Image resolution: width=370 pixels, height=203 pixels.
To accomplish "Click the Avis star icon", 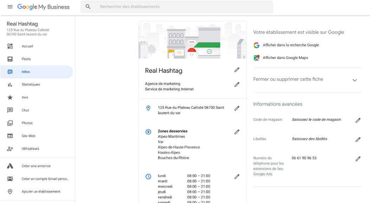I will tap(10, 97).
